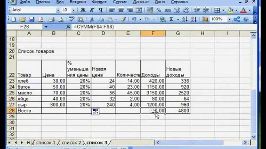Select cell G28 with 4800
The height and width of the screenshot is (149, 266).
click(x=177, y=111)
